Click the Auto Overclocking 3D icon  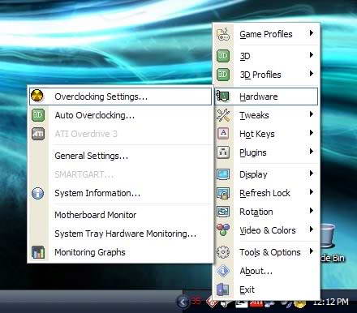point(38,115)
